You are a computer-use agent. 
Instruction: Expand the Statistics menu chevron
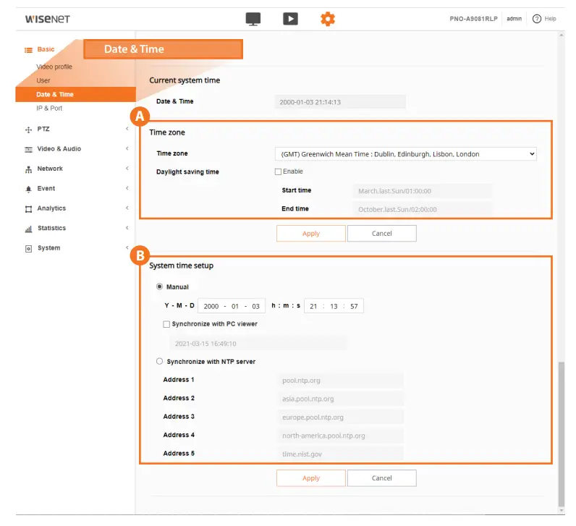point(127,228)
